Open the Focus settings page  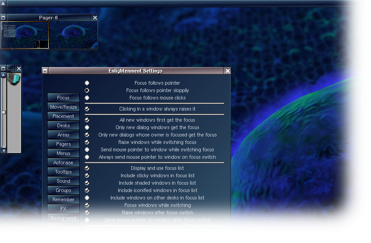tap(63, 98)
